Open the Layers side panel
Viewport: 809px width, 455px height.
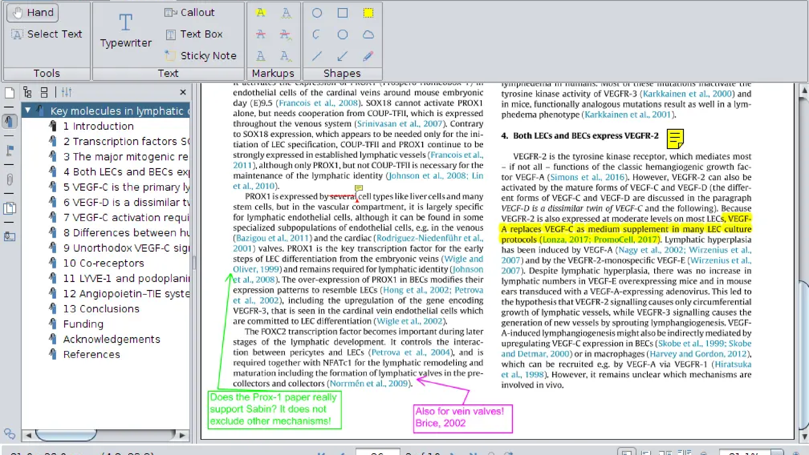10,208
